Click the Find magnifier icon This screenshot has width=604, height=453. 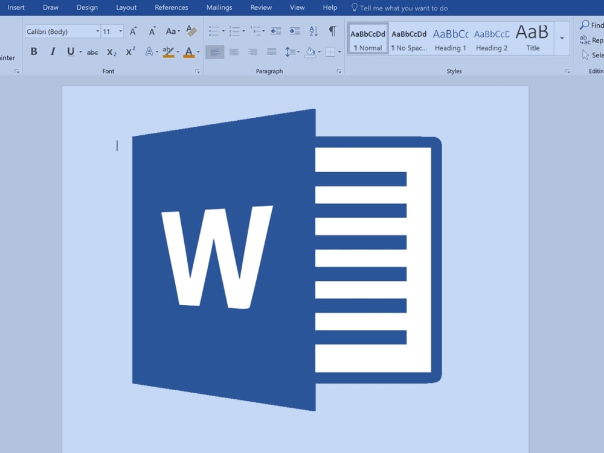(584, 25)
